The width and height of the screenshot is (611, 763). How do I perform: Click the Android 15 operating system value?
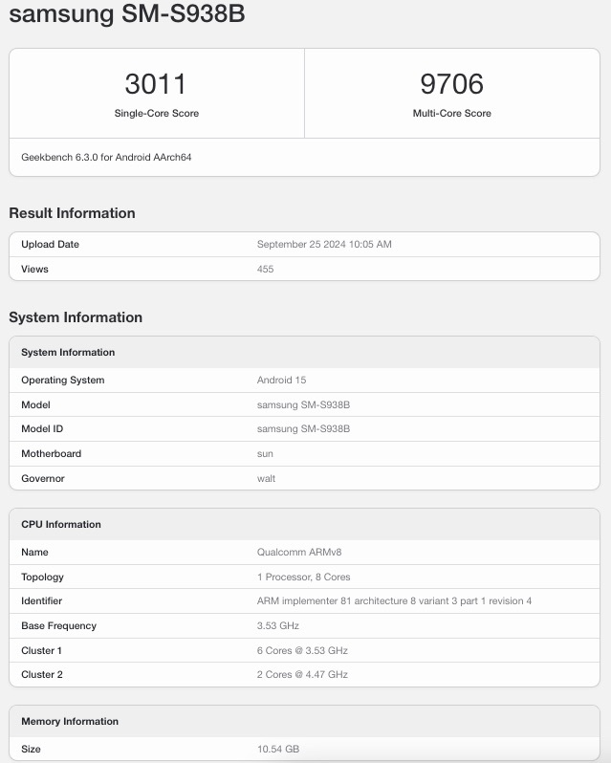pos(281,381)
